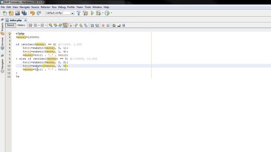Click the closing "?>" tag
Image resolution: width=271 pixels, height=152 pixels.
click(x=18, y=77)
